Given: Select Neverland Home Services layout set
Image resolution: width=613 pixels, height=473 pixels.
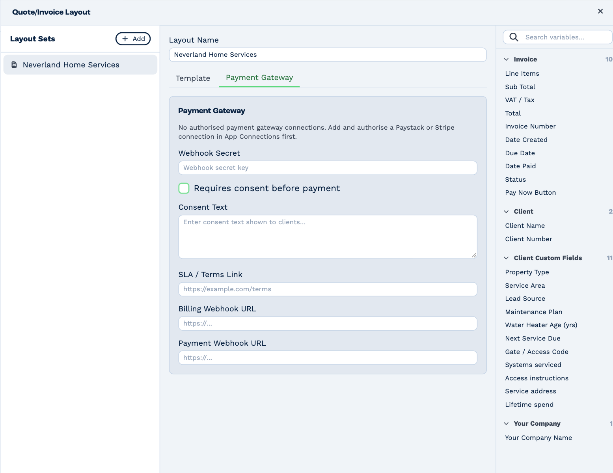Looking at the screenshot, I should pos(80,65).
